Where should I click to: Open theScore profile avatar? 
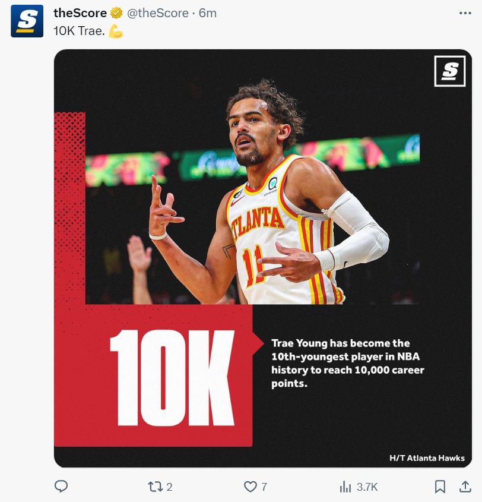coord(27,21)
